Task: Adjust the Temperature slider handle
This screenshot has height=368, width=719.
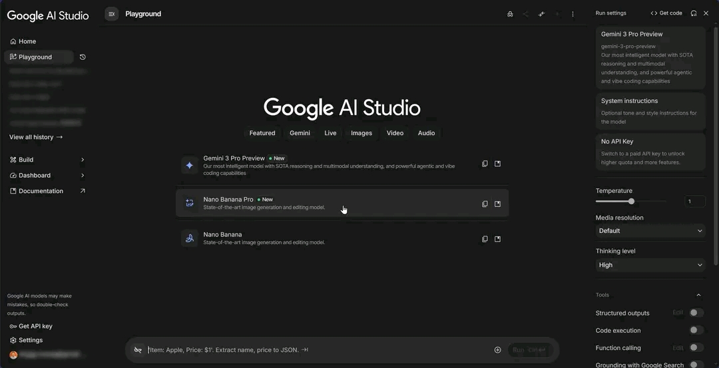Action: [631, 201]
